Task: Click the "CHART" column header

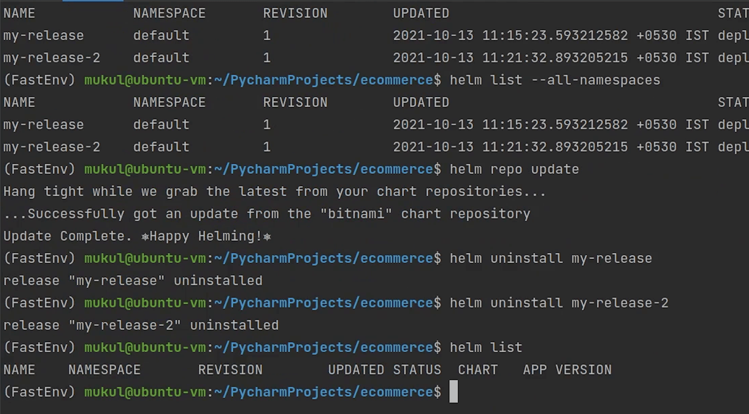Action: (x=478, y=370)
